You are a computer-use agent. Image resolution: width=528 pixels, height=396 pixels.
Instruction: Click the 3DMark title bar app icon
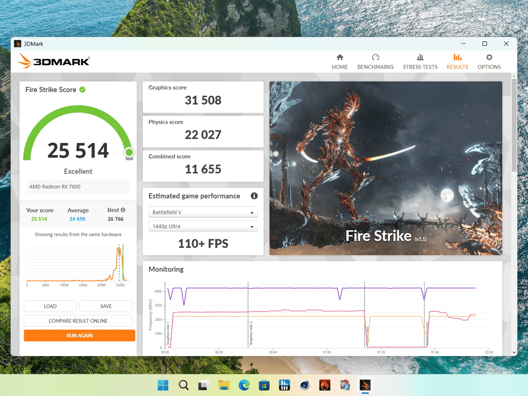coord(18,44)
